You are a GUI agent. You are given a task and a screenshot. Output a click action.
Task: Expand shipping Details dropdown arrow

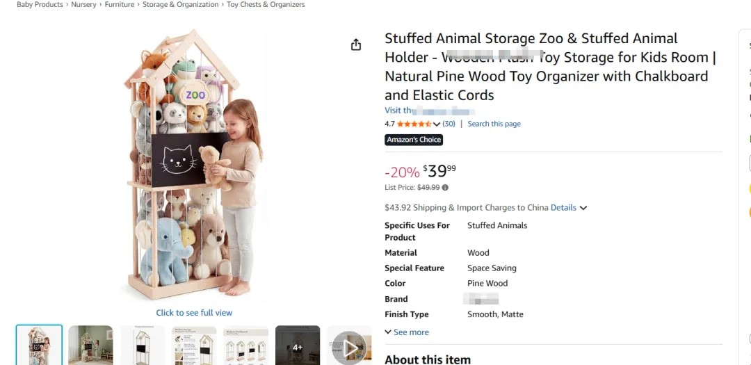coord(583,208)
